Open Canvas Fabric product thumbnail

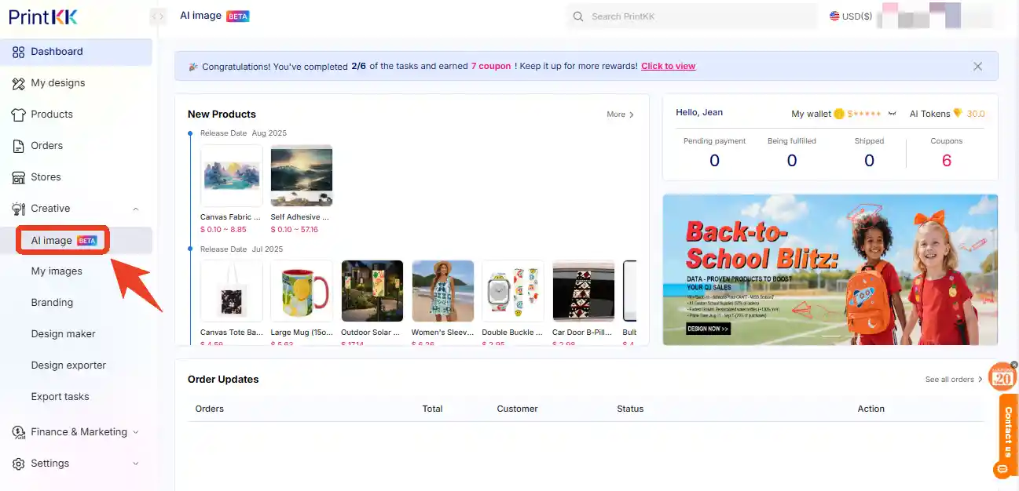232,176
